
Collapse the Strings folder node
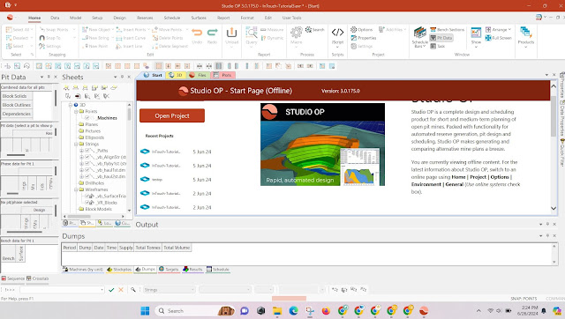coord(76,144)
